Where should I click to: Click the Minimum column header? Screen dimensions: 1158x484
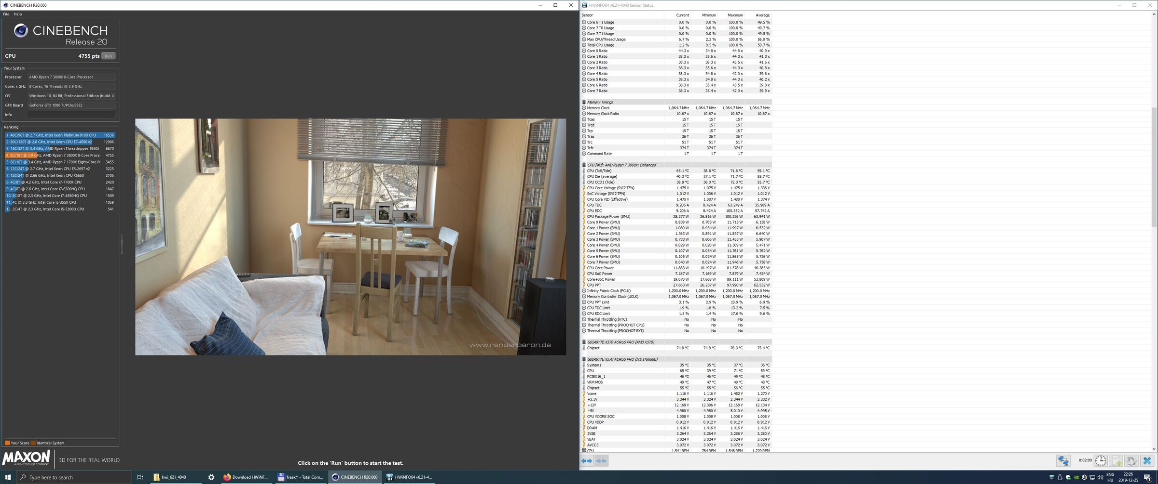(703, 15)
